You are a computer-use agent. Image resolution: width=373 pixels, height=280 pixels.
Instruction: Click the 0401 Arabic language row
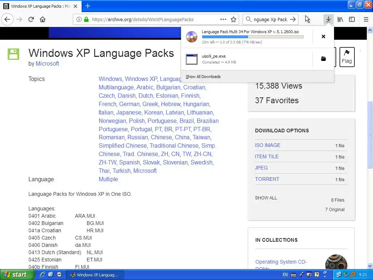[x=62, y=216]
